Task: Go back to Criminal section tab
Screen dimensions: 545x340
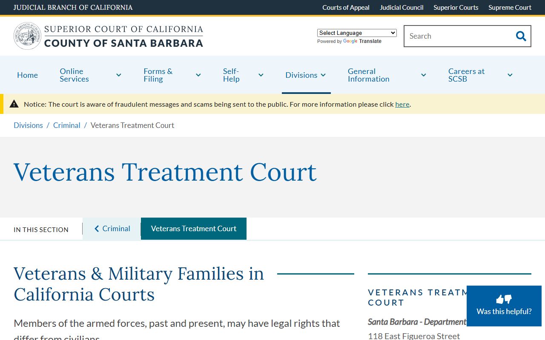Action: (112, 229)
